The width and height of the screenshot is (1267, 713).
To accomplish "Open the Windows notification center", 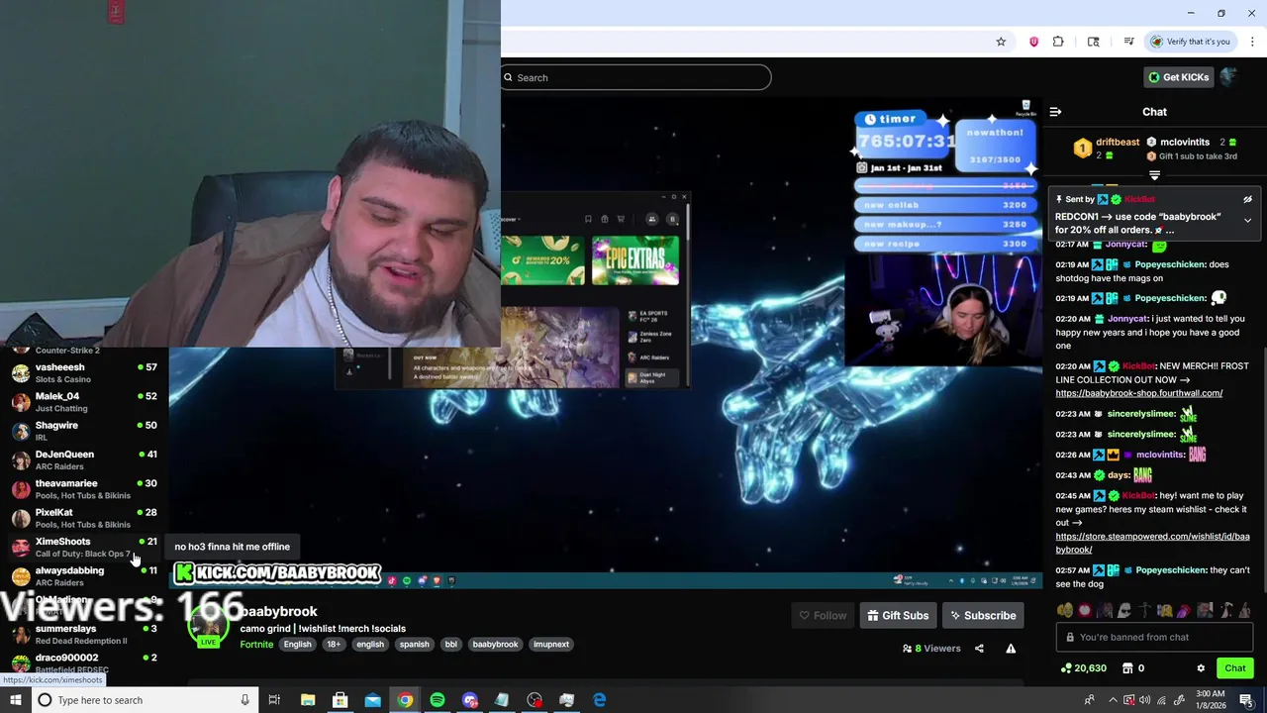I will 1246,700.
